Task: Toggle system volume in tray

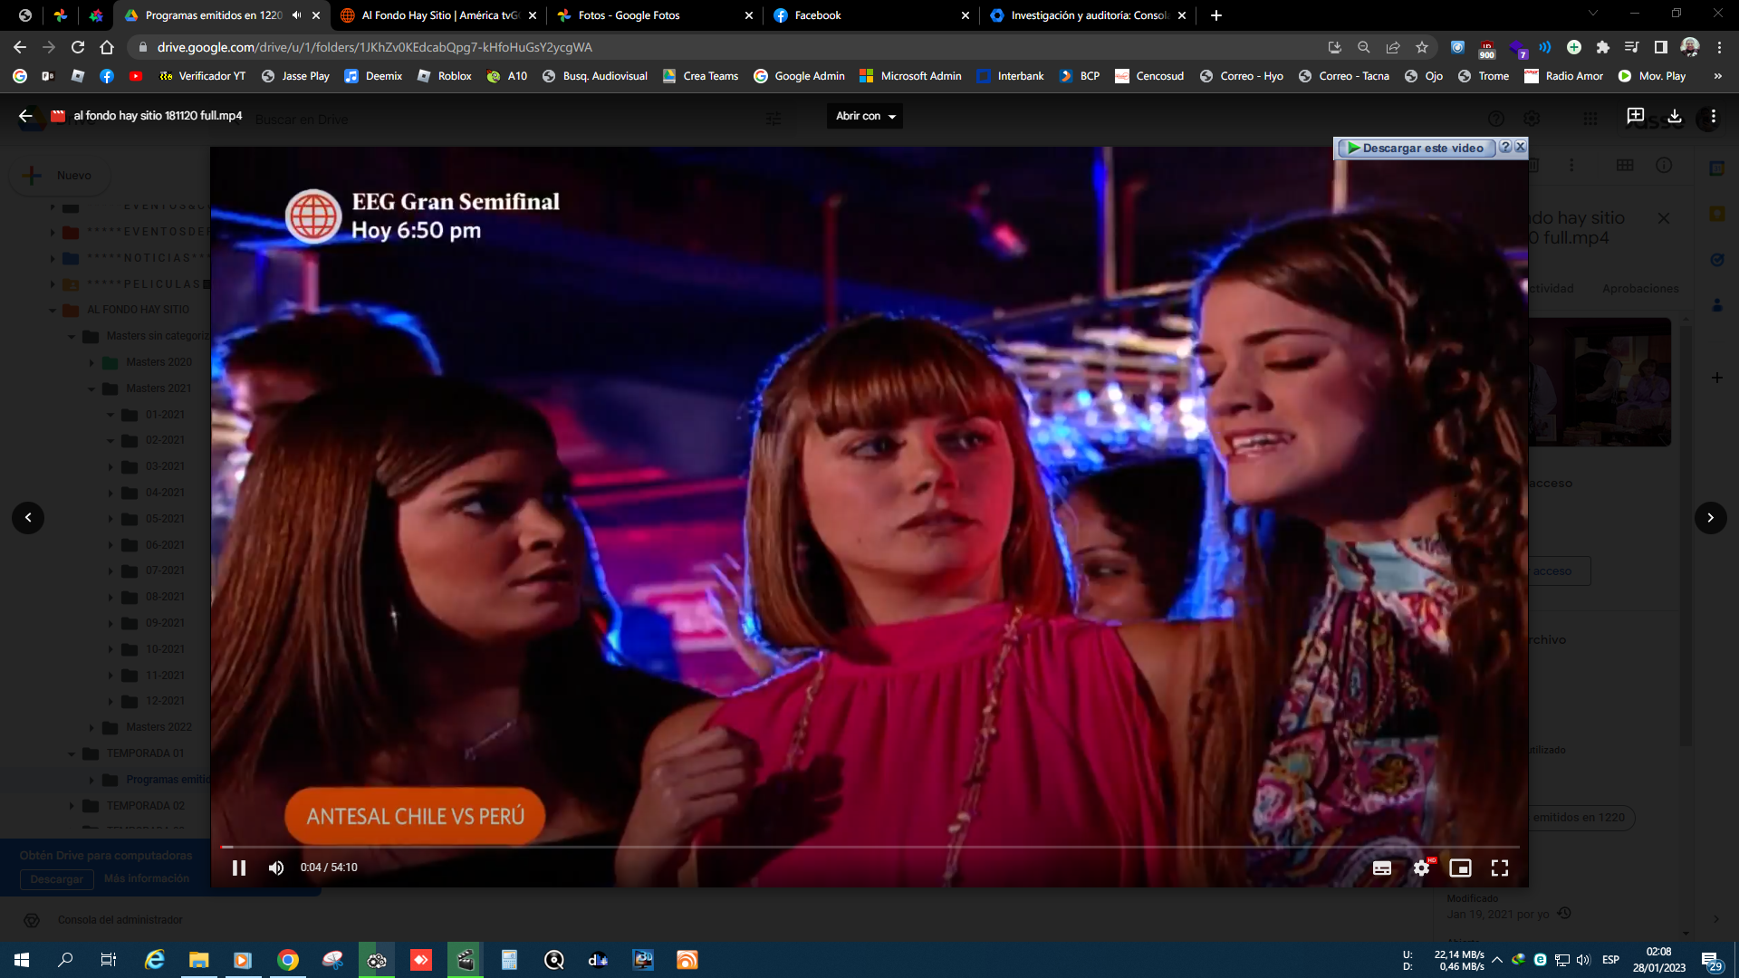Action: coord(1583,960)
